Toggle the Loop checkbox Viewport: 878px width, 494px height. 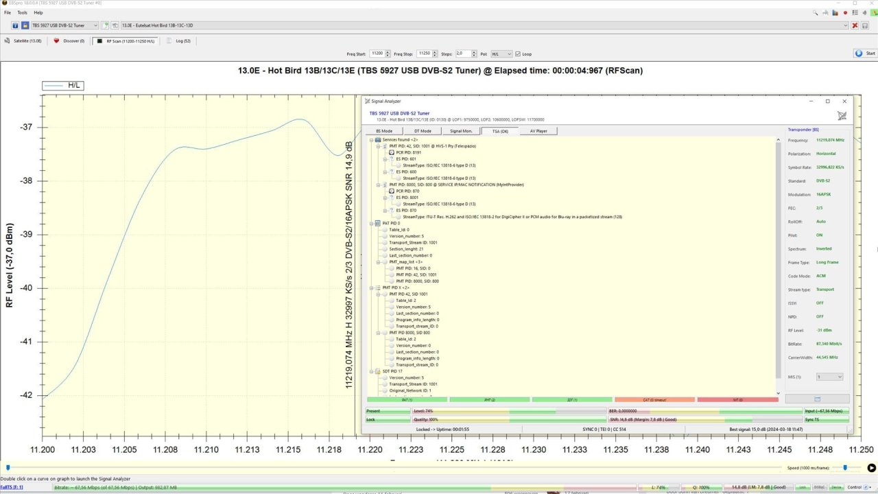coord(519,54)
